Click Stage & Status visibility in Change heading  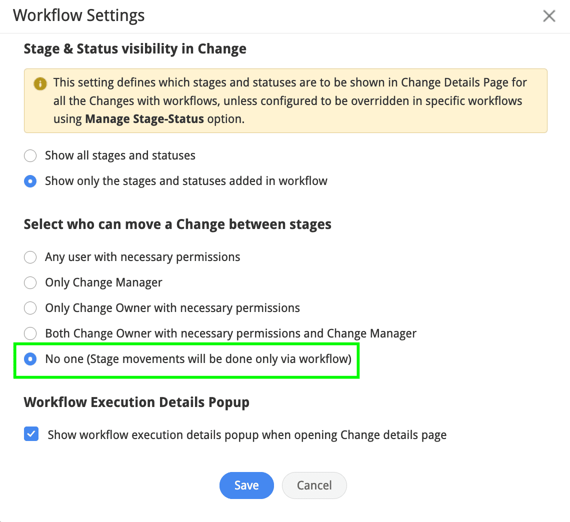click(135, 48)
